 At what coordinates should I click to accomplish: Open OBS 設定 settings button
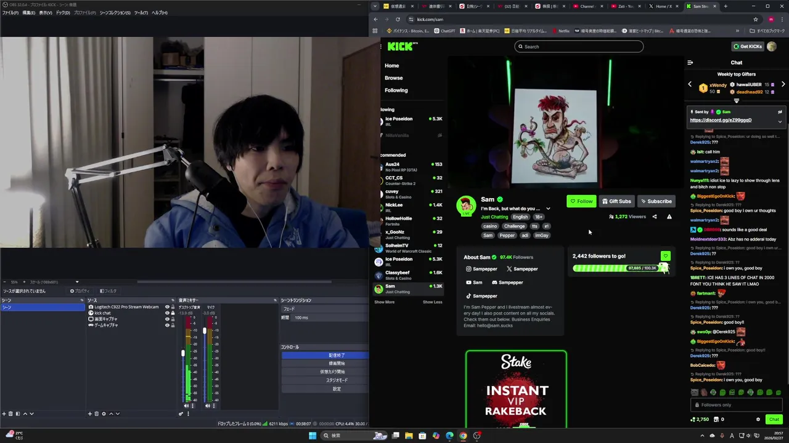click(x=325, y=389)
